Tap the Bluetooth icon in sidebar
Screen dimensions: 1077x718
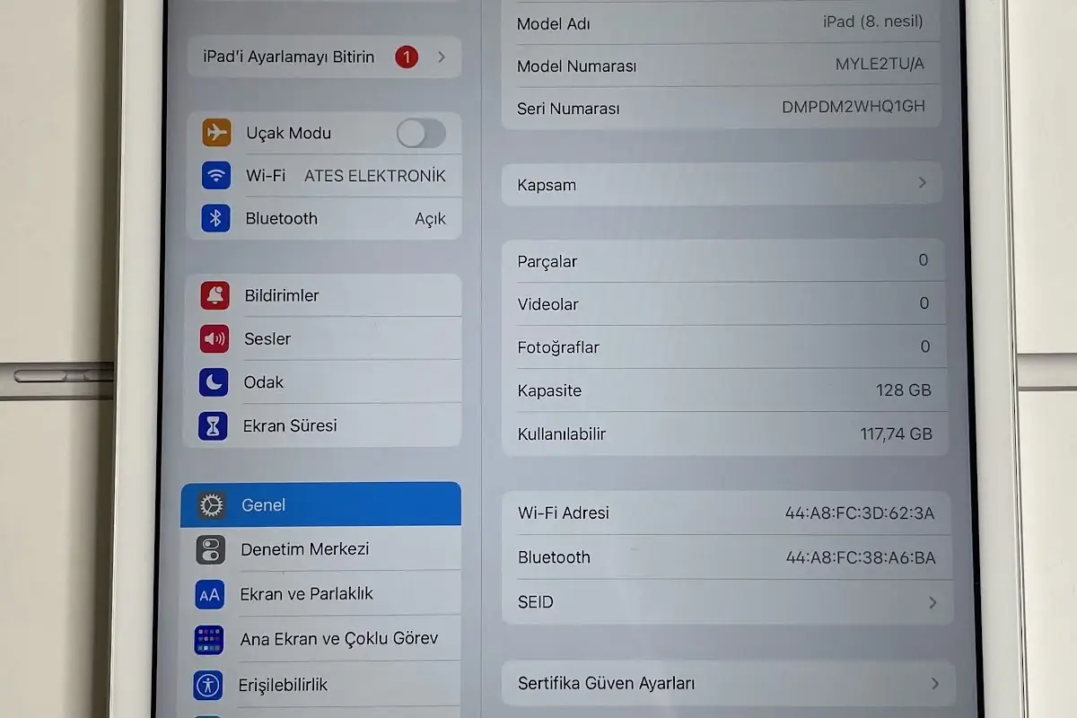[x=215, y=218]
